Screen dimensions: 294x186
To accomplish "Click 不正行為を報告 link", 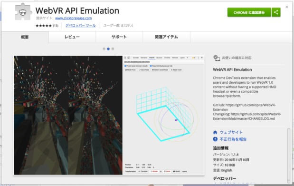I will coord(233,139).
